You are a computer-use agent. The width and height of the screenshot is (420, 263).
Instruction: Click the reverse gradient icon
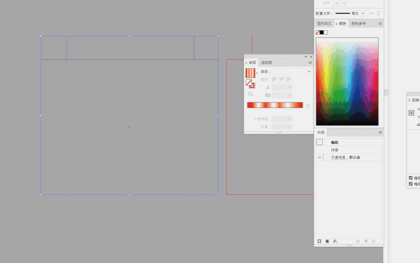250,94
